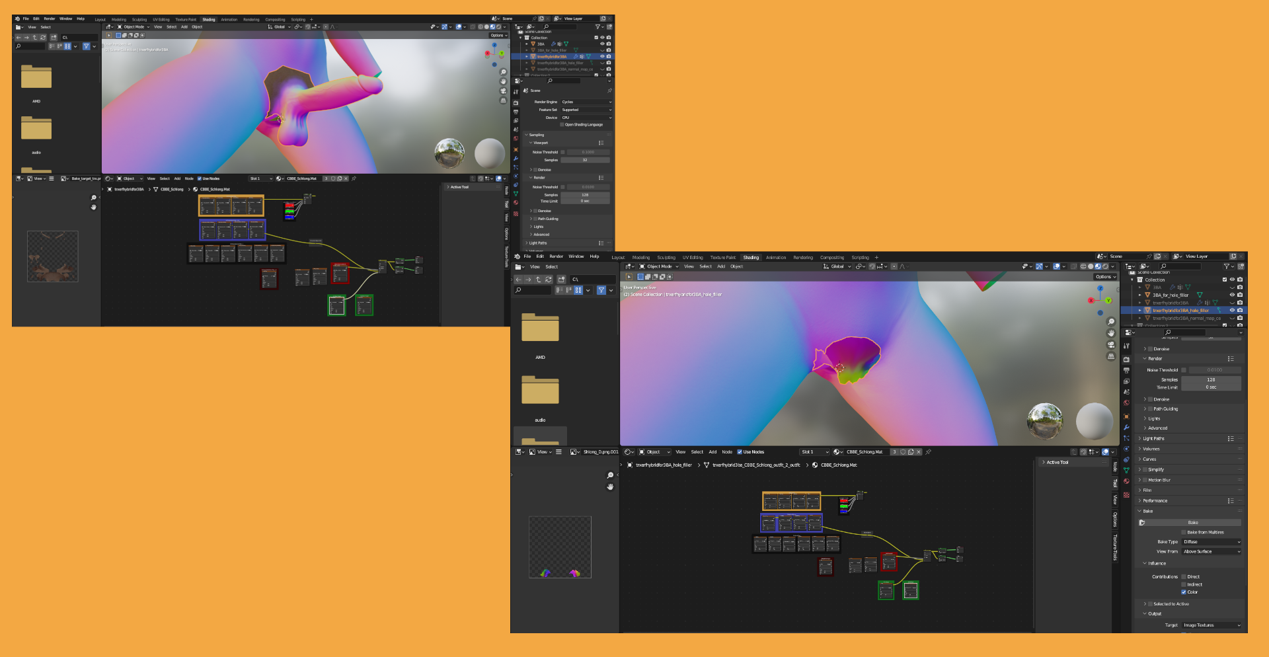
Task: Uncheck Color contribution in front window's Bake panel
Action: click(1184, 592)
